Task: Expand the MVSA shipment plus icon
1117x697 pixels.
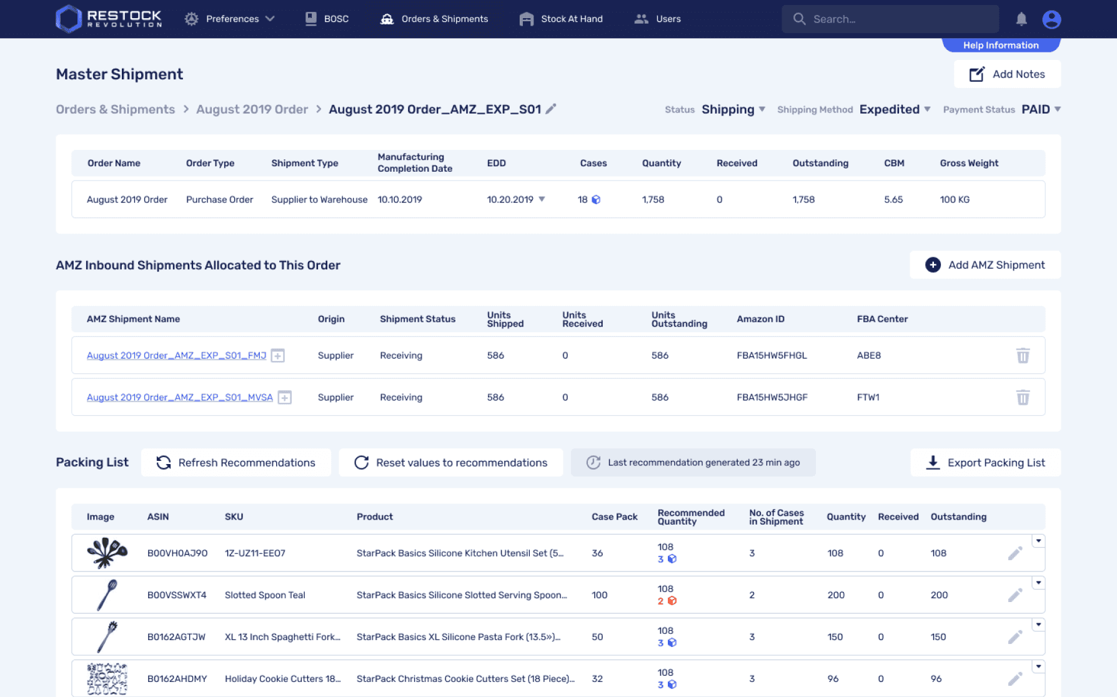Action: click(285, 398)
